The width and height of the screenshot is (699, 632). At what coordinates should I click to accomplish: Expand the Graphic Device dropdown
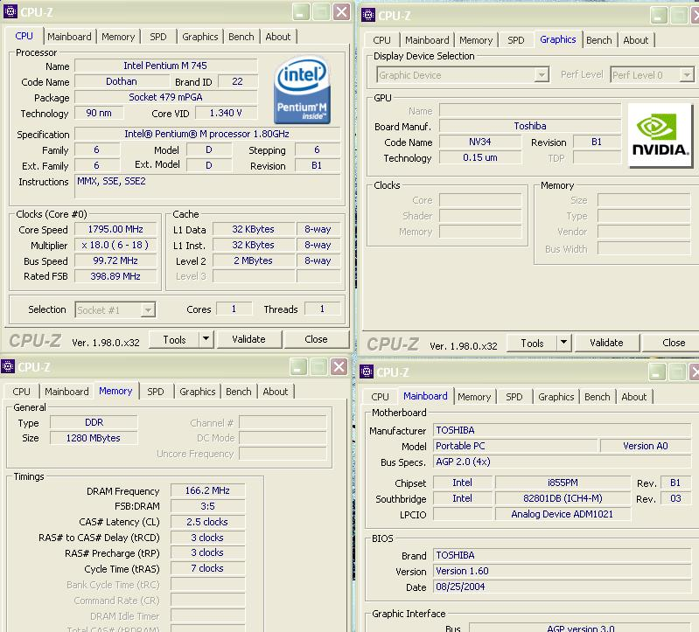(x=542, y=74)
